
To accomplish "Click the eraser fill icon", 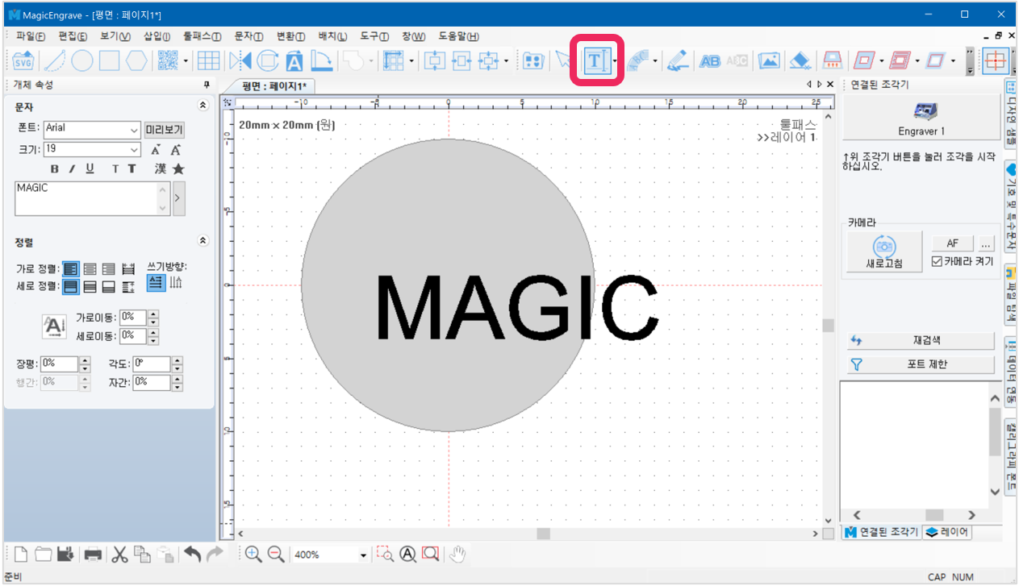I will 799,60.
